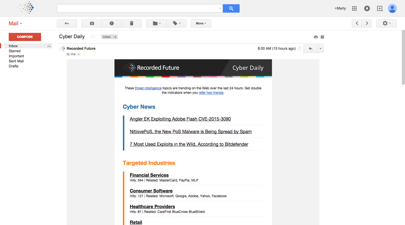Viewport: 405px width, 225px height.
Task: Archive this conversation
Action: (x=92, y=23)
